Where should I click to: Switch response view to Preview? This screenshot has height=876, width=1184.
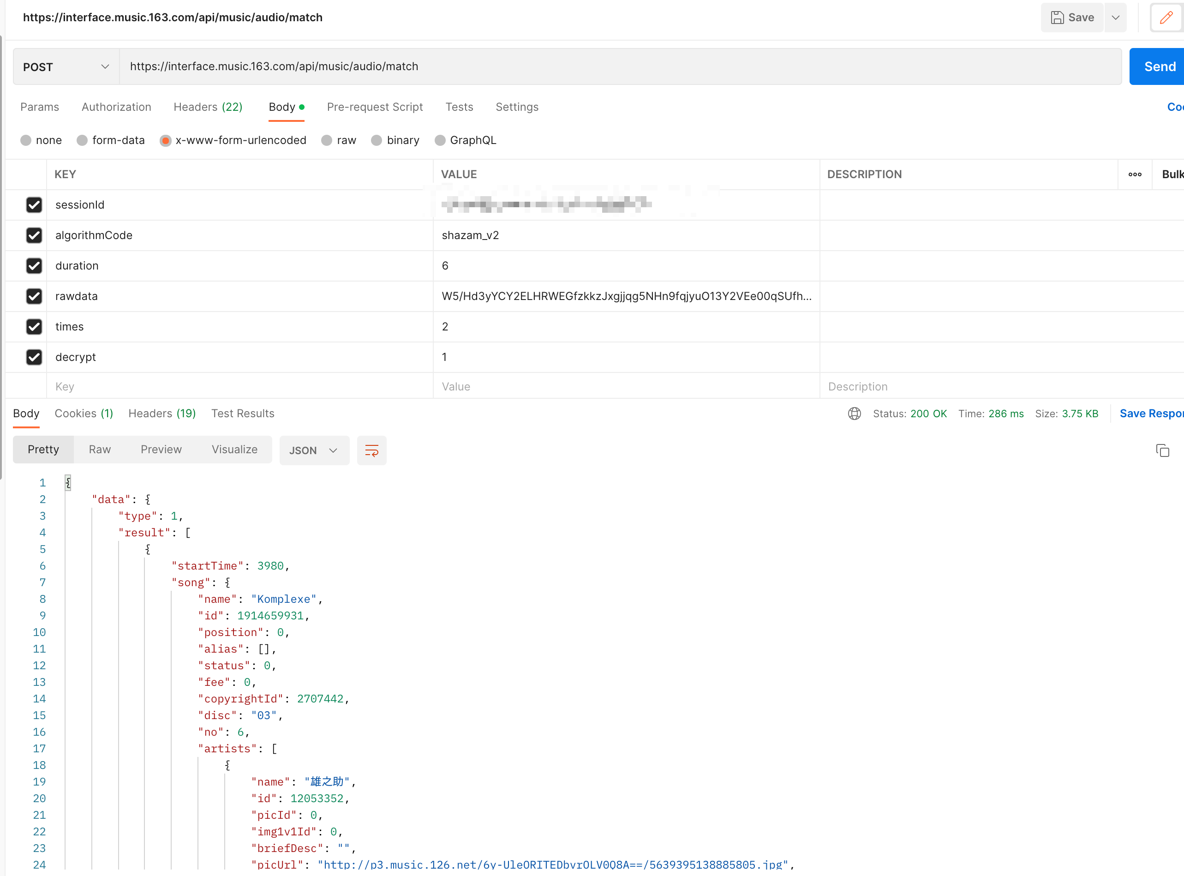(161, 449)
